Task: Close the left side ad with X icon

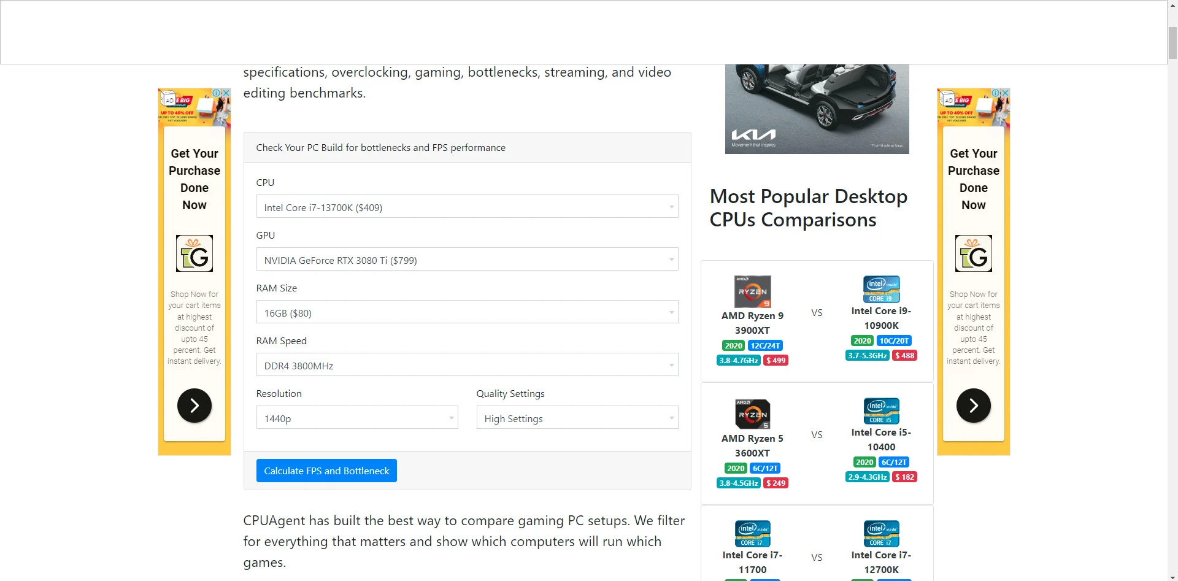Action: (x=226, y=93)
